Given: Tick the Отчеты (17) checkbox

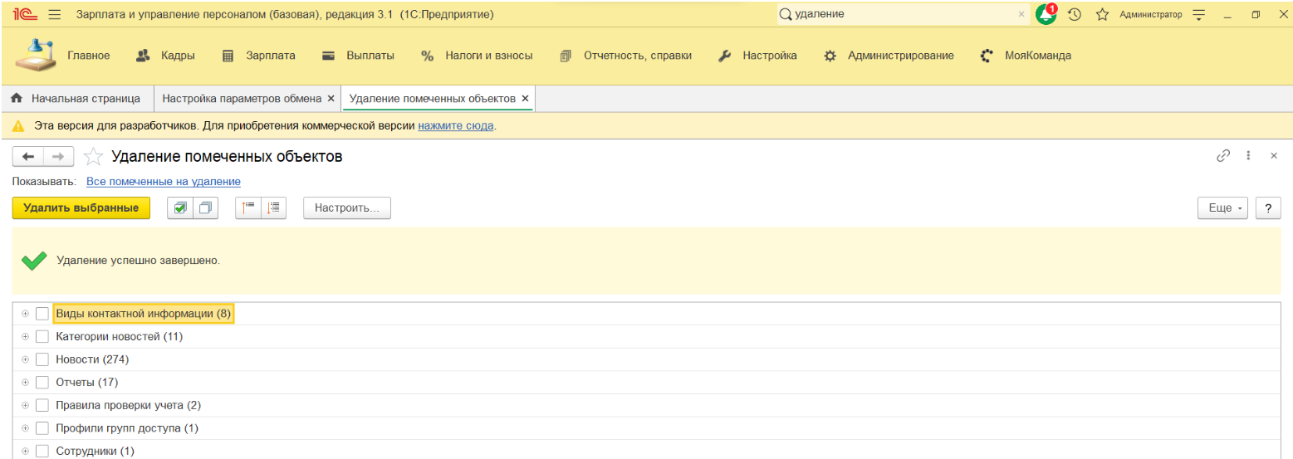Looking at the screenshot, I should point(42,383).
